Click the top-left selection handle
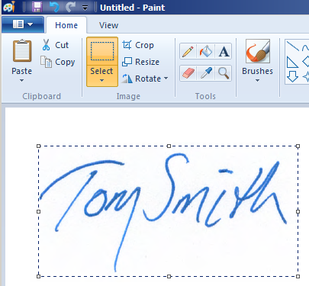 pos(38,146)
